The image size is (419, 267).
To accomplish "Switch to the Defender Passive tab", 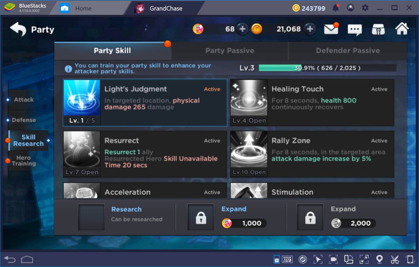I will coord(348,51).
